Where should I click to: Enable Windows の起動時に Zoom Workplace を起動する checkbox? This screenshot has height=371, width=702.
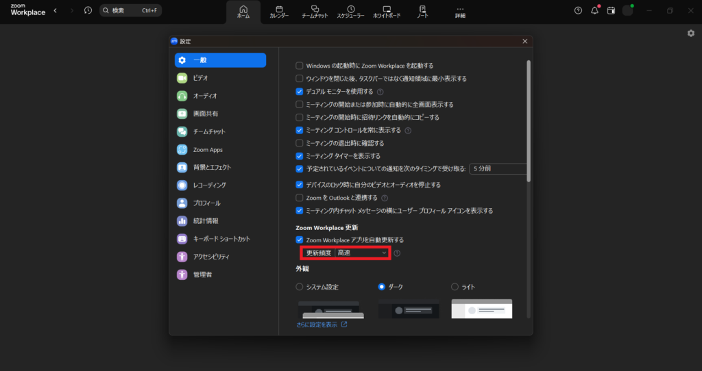(299, 66)
